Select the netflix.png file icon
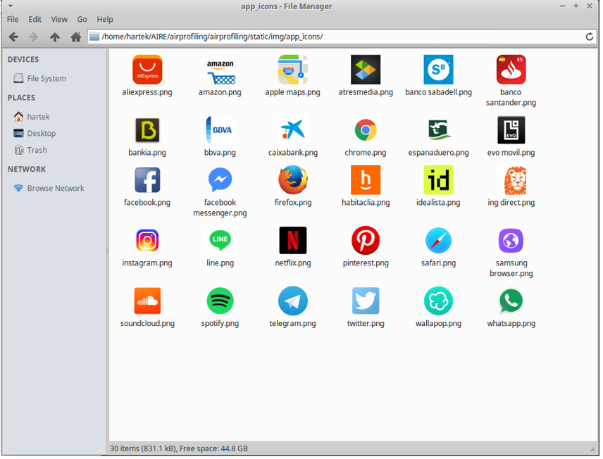603x459 pixels. [292, 241]
